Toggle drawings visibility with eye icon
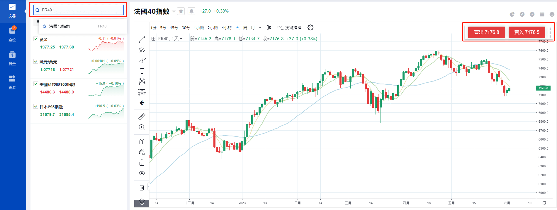Image resolution: width=557 pixels, height=210 pixels. pyautogui.click(x=142, y=173)
